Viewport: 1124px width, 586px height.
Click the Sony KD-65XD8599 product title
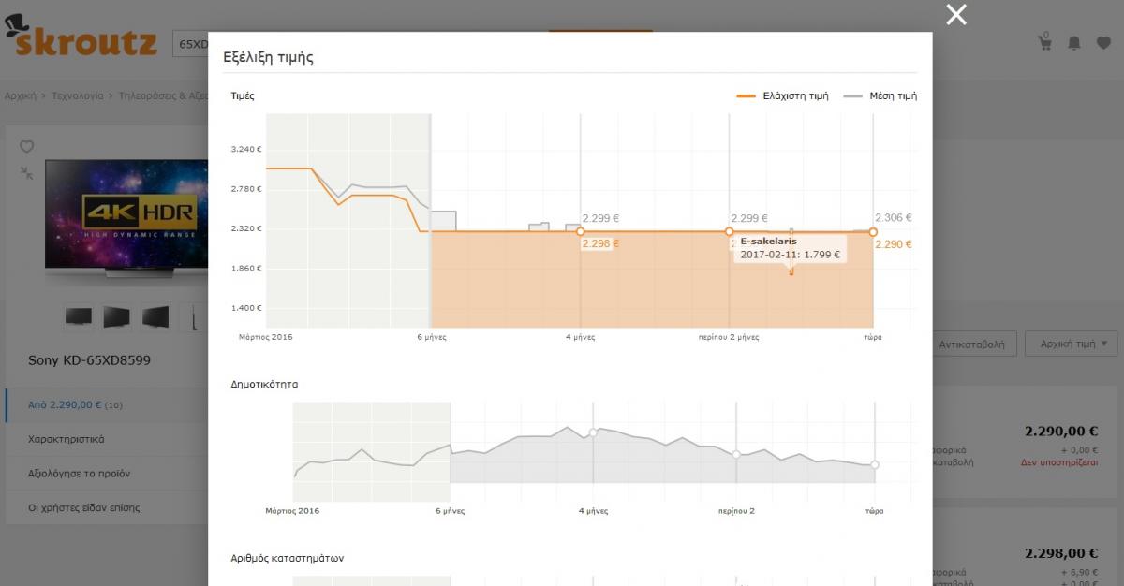[x=89, y=360]
